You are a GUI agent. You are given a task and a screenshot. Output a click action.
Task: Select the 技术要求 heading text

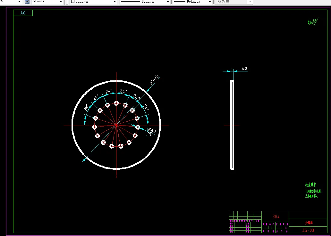click(310, 185)
